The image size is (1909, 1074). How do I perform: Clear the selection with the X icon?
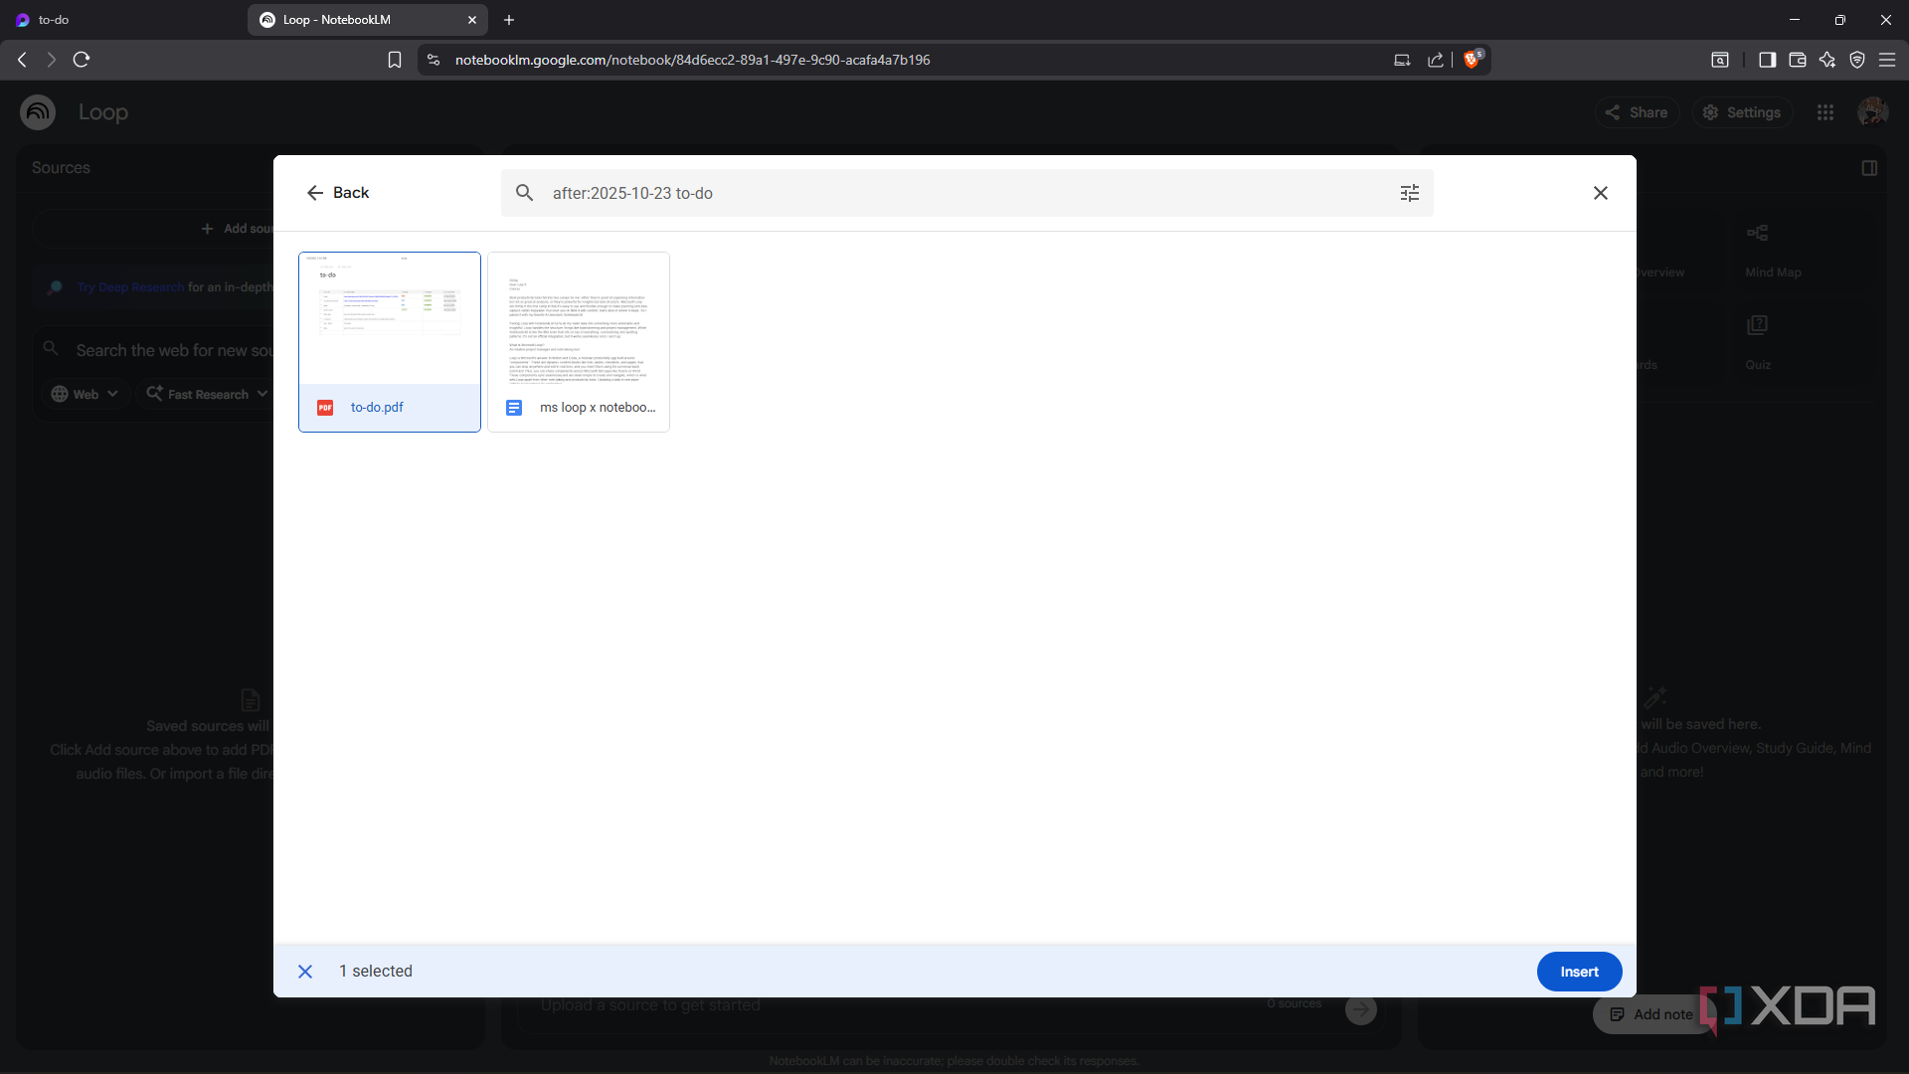305,972
